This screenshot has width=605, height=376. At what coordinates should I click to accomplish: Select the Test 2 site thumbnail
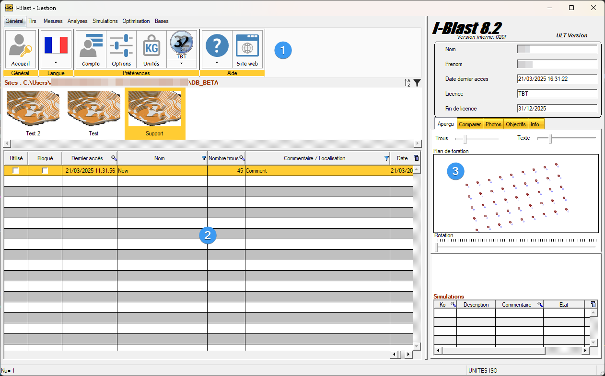[x=33, y=114]
